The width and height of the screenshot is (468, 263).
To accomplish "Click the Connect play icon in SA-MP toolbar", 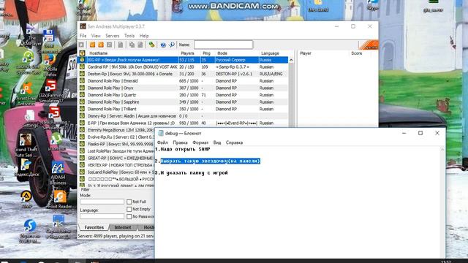I will click(x=81, y=45).
